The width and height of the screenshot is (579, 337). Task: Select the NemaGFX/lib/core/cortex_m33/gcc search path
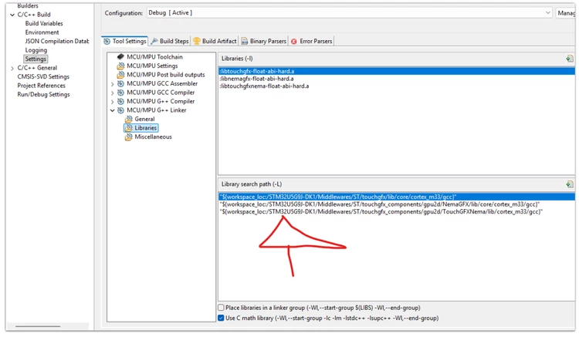[397, 204]
